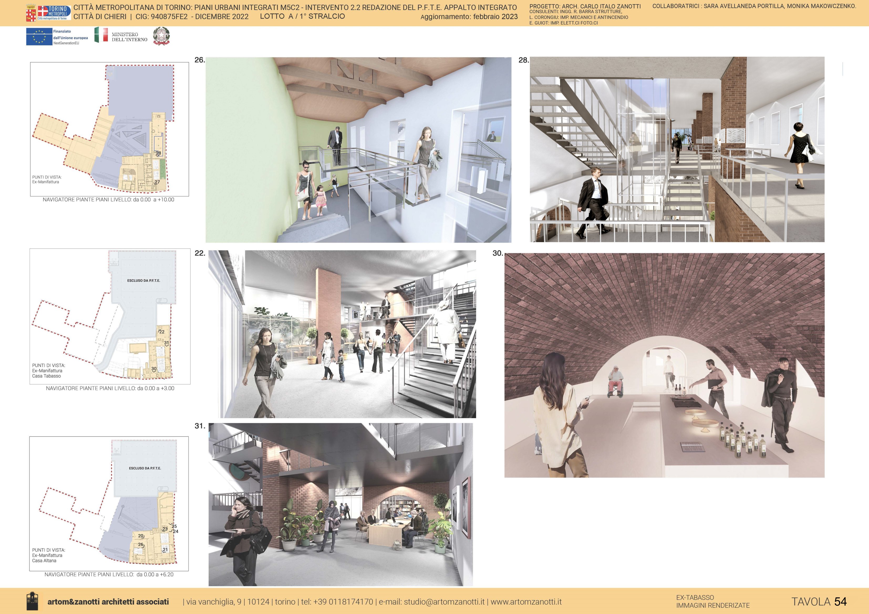
Task: Click viewpoint marker 28 on top floor plan
Action: (x=158, y=153)
